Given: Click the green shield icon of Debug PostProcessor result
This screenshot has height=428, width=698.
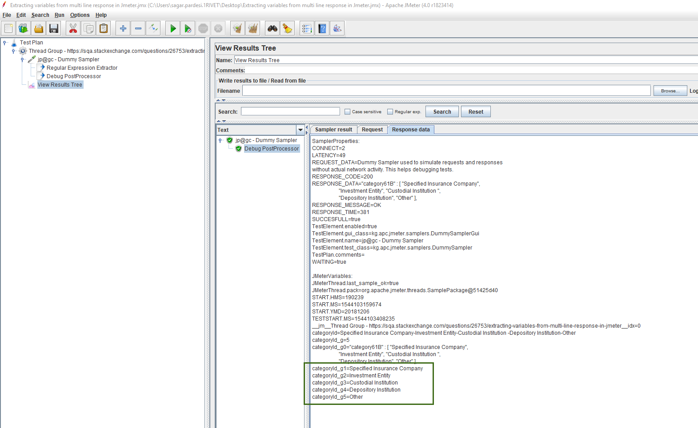Looking at the screenshot, I should click(x=239, y=149).
